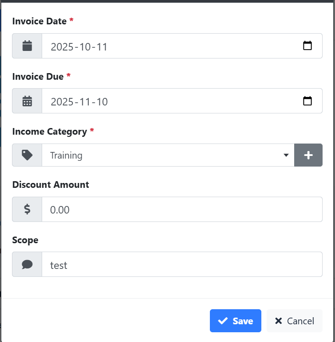Click the Invoice Date label
The height and width of the screenshot is (342, 335).
39,21
